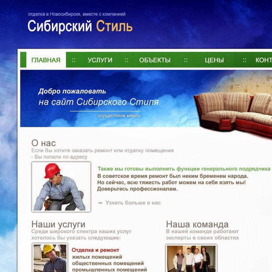Select the жилых помещений service line

point(97,257)
